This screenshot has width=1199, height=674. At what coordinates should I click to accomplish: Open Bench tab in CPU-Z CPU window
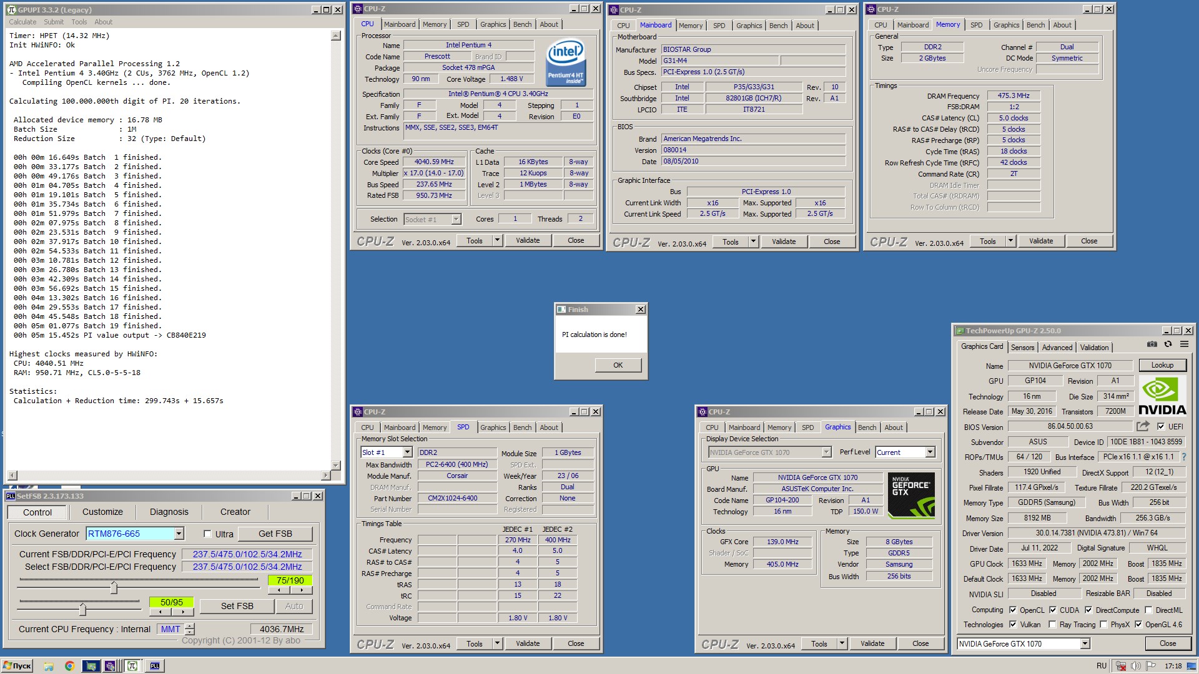pyautogui.click(x=522, y=24)
